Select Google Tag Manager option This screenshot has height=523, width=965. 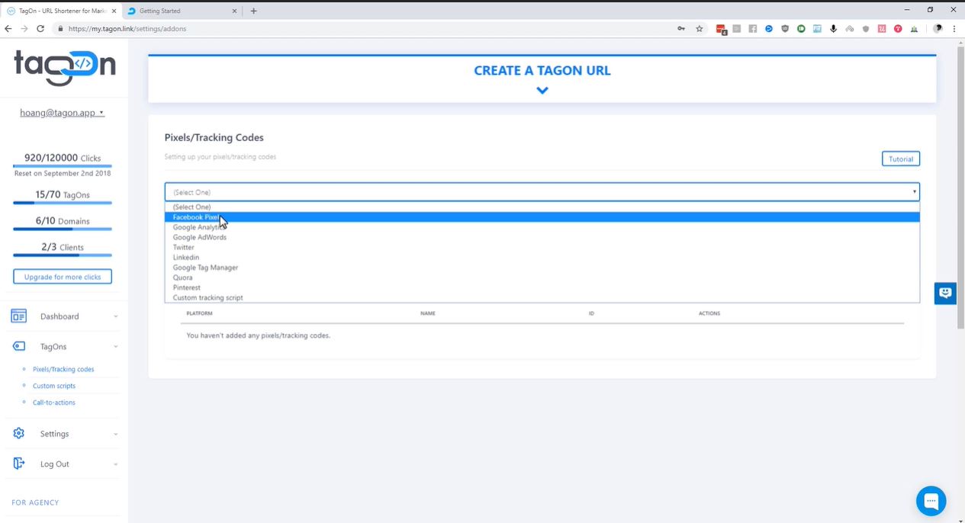(542, 268)
